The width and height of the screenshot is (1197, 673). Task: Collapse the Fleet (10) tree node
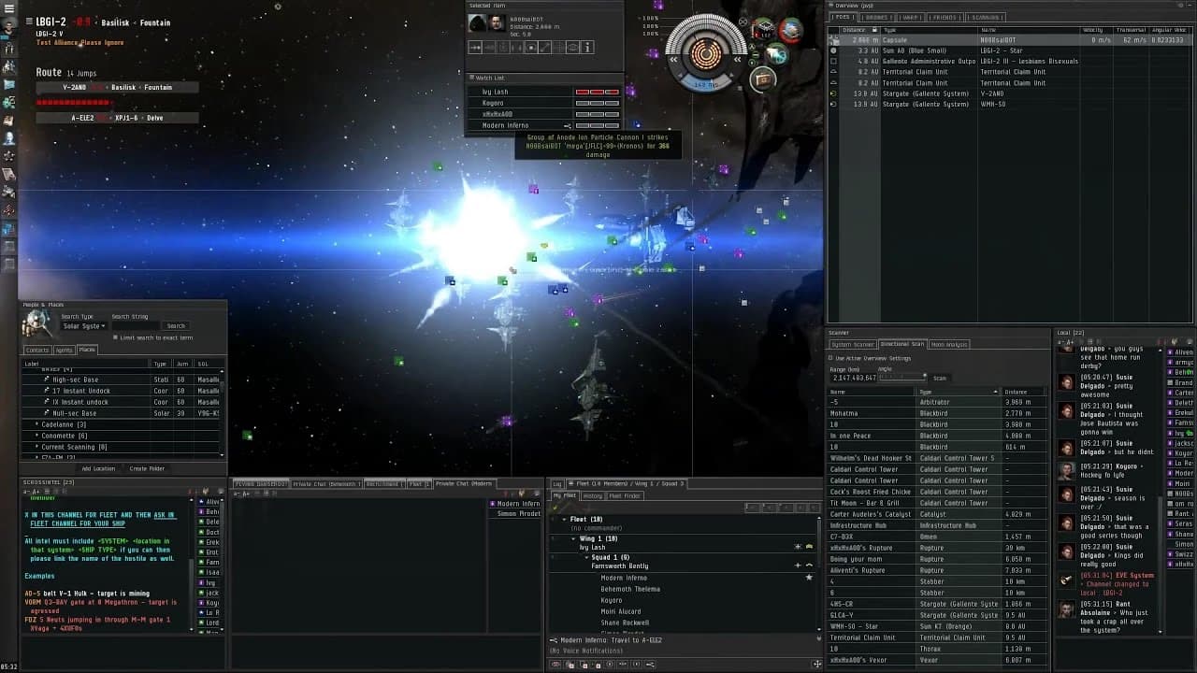(x=565, y=519)
